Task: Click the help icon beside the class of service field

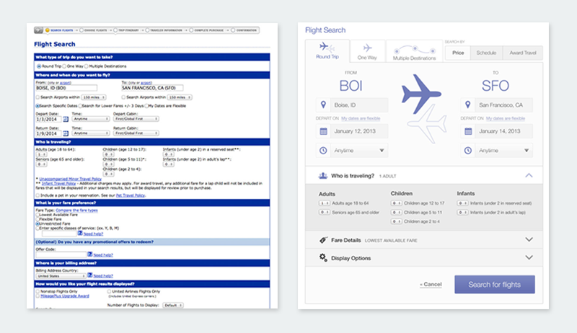Action: 80,233
